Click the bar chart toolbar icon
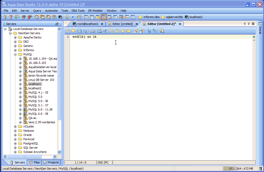Screen dimensions: 264x172 127,17
